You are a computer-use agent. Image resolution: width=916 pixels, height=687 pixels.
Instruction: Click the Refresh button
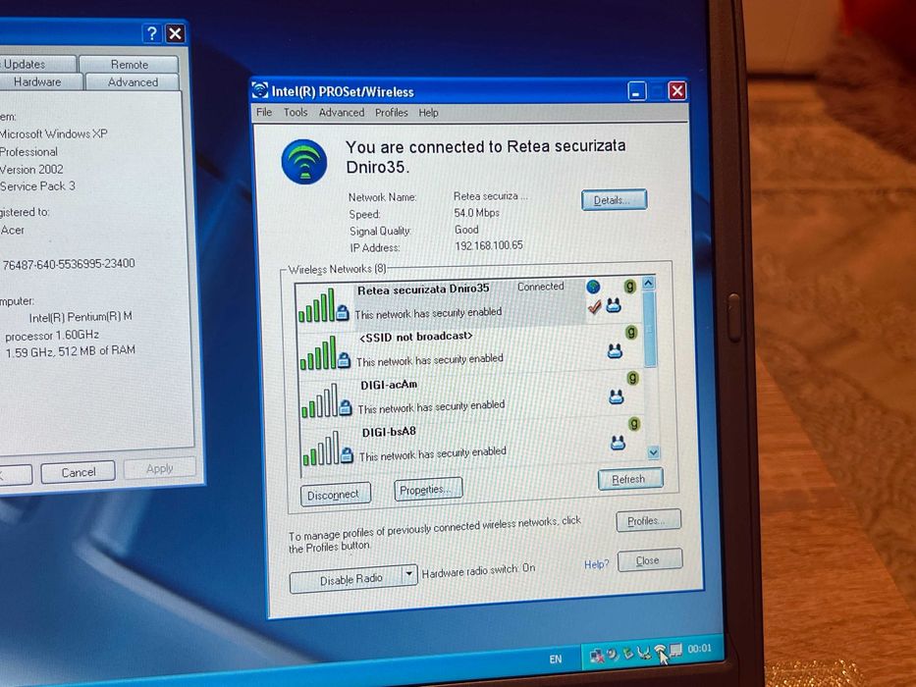(629, 479)
